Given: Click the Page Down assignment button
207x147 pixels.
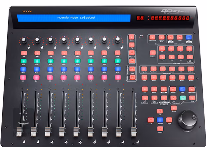Looking at the screenshot, I should coord(153,69).
